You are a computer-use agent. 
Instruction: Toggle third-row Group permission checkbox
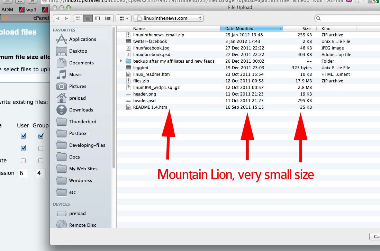click(41, 161)
